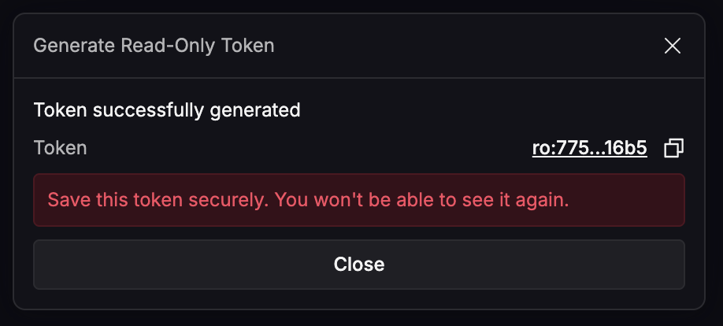
Task: Tap the overlapping-squares copy icon
Action: (673, 148)
